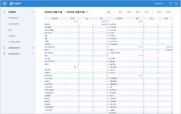
Task: Click the blue 자산 total 1,000,000
Action: 104,21
